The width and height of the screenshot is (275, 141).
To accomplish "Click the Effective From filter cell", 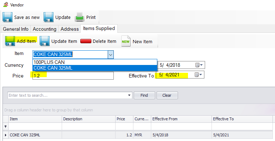I will click(x=181, y=126).
